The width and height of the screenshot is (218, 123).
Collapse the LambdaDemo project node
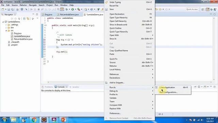pyautogui.click(x=3, y=22)
